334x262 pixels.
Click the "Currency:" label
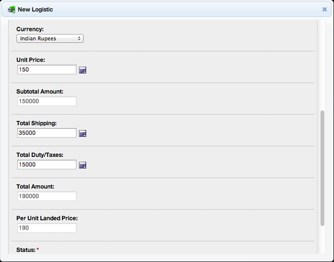coord(30,28)
